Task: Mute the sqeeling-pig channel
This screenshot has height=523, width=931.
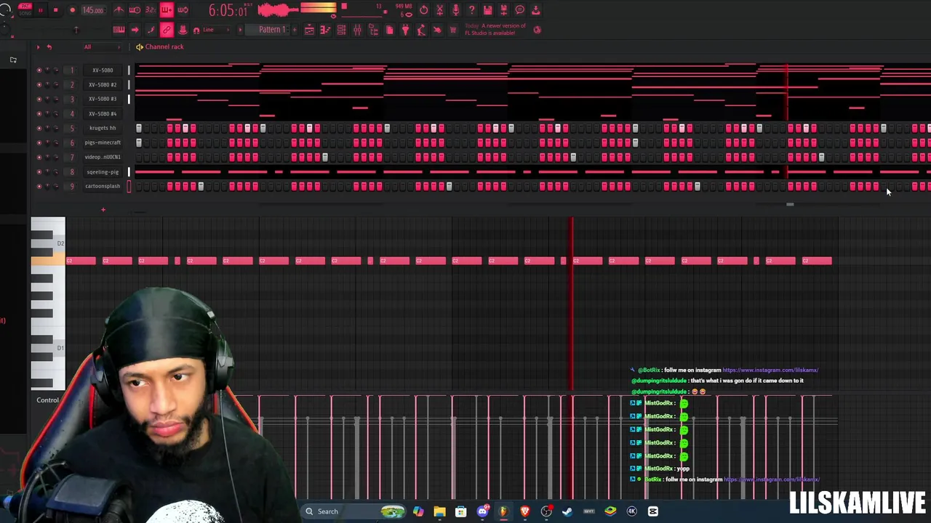Action: pyautogui.click(x=39, y=172)
